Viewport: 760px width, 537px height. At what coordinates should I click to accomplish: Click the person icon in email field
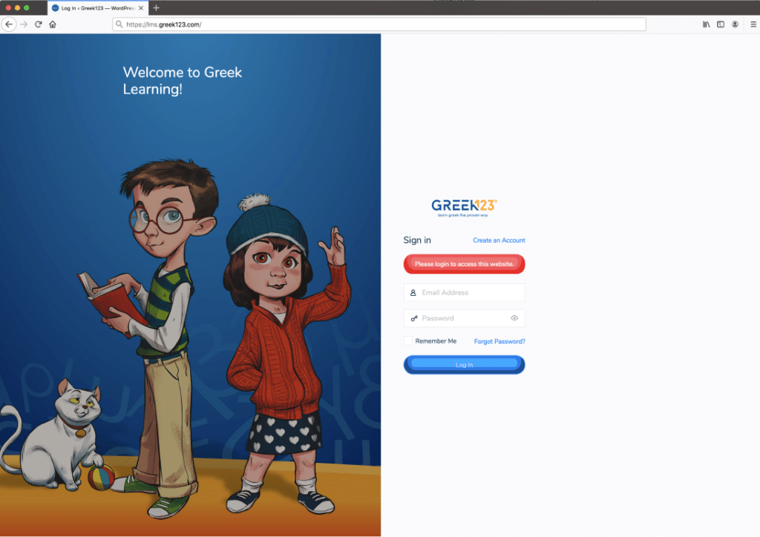[413, 292]
